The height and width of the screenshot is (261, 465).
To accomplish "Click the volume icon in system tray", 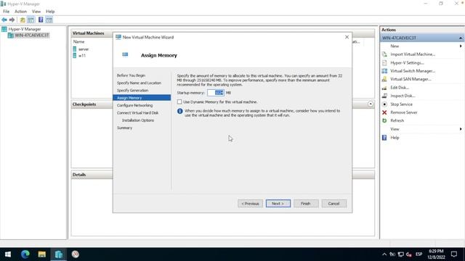I will [x=409, y=254].
